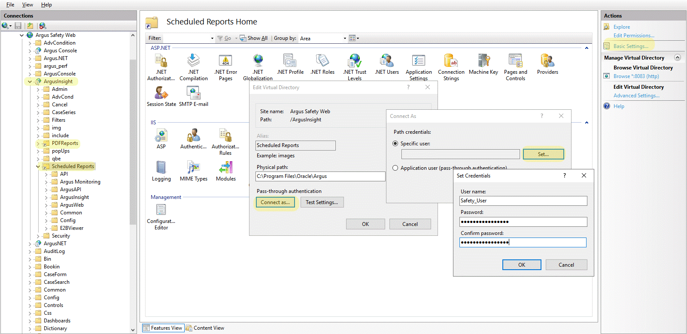Click the Connections tree scrollbar down arrow
This screenshot has width=687, height=334.
tap(133, 330)
